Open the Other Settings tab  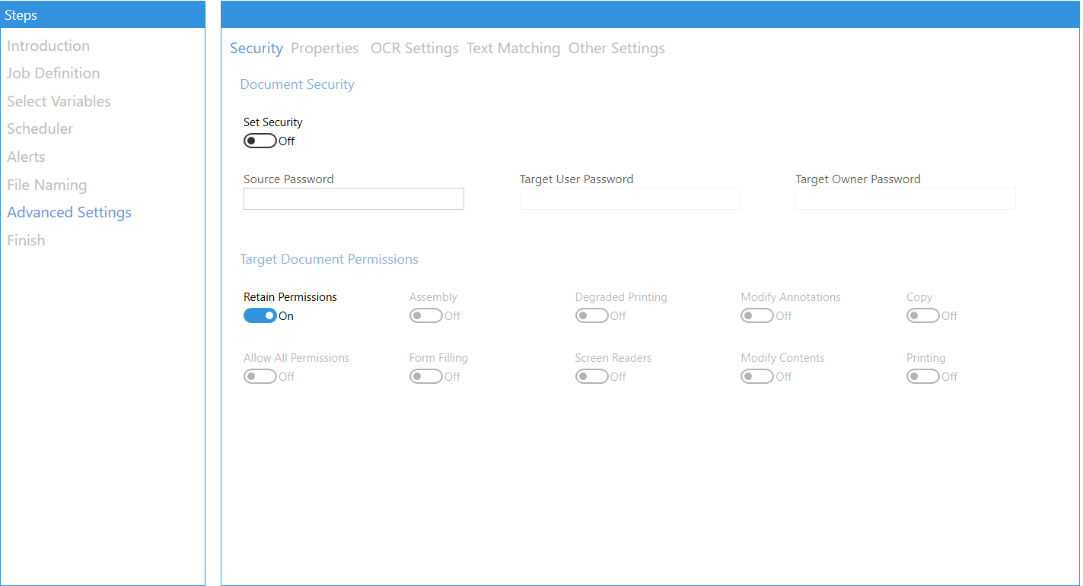tap(616, 48)
